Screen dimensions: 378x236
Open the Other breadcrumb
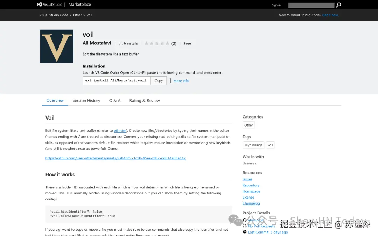(x=77, y=15)
